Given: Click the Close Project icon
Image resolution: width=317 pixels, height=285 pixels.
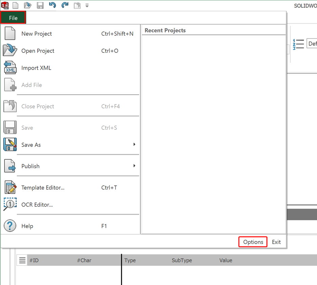Looking at the screenshot, I should click(10, 106).
